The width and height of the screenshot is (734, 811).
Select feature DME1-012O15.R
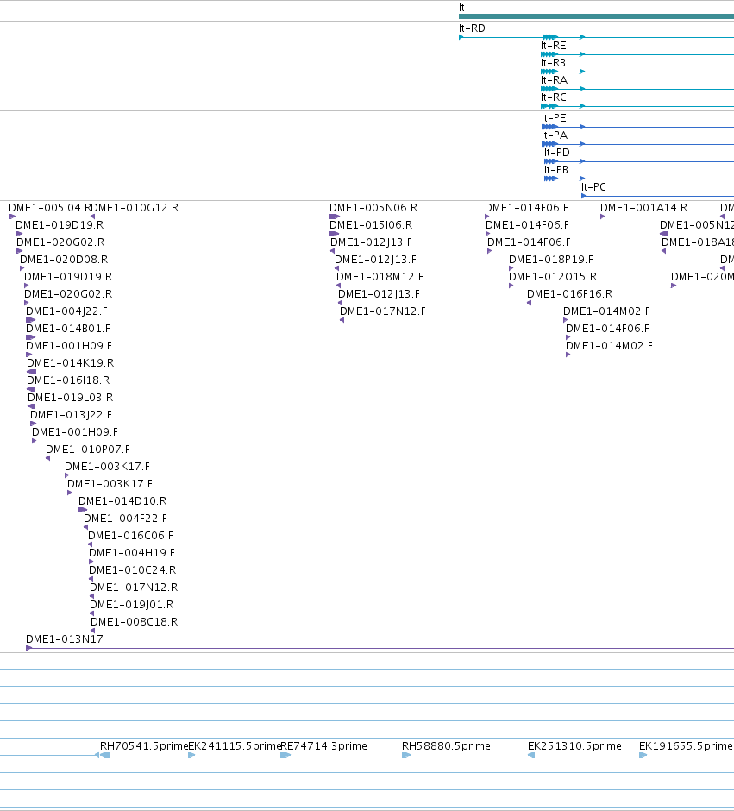(553, 277)
